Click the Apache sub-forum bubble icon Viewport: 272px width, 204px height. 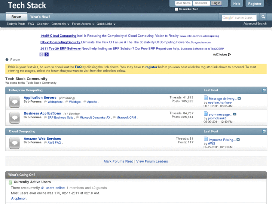[x=85, y=102]
